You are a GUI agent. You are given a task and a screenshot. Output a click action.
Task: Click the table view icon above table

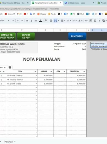[x=10, y=67]
